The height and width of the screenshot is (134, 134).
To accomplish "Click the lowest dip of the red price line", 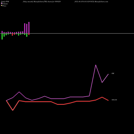I will pyautogui.click(x=13, y=110).
